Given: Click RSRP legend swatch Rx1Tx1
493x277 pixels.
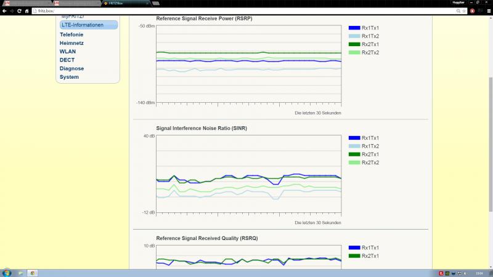Looking at the screenshot, I should click(x=354, y=28).
